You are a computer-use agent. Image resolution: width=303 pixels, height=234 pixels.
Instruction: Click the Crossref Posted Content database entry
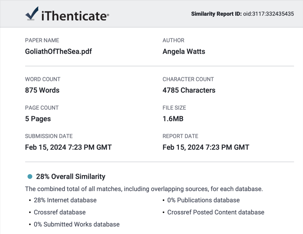[215, 212]
